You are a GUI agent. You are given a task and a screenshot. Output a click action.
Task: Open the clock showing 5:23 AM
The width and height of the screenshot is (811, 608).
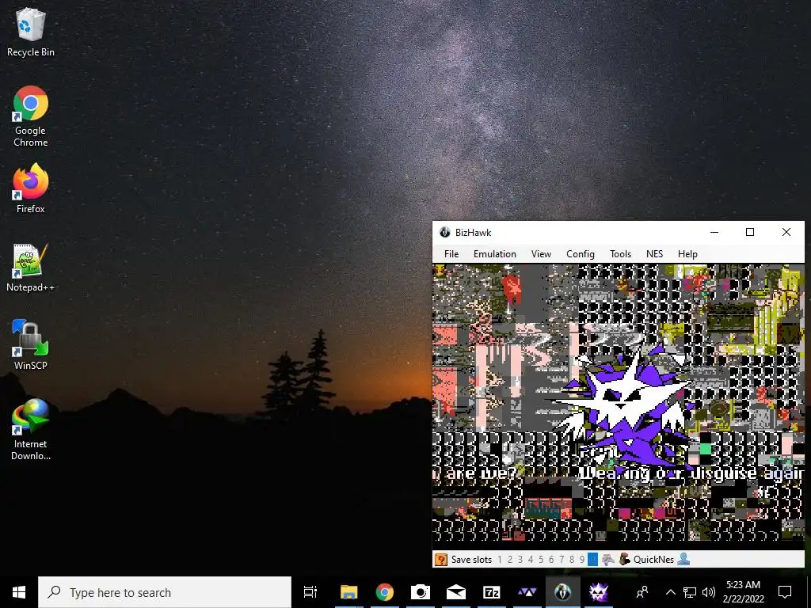point(743,592)
